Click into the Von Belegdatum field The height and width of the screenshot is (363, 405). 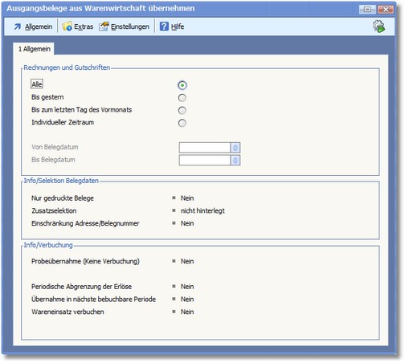pyautogui.click(x=205, y=148)
